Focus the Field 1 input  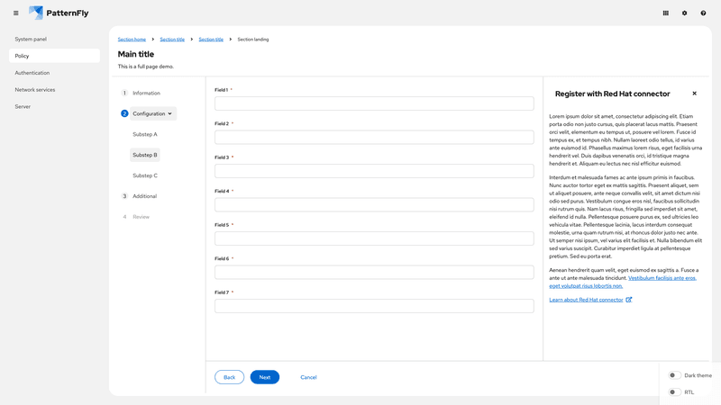click(x=374, y=103)
